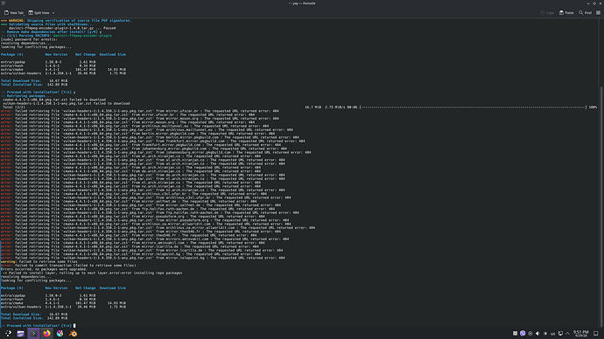This screenshot has width=604, height=339.
Task: Expand hidden system tray icons
Action: tap(568, 334)
